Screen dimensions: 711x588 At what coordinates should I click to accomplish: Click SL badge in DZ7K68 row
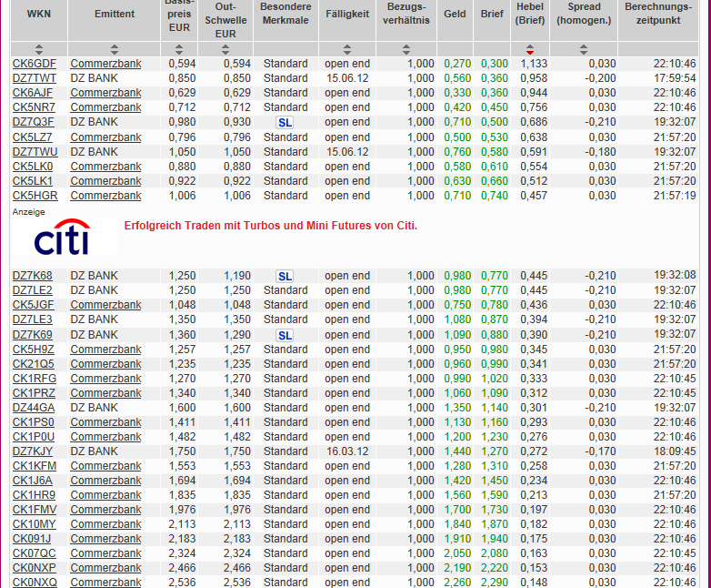point(285,276)
